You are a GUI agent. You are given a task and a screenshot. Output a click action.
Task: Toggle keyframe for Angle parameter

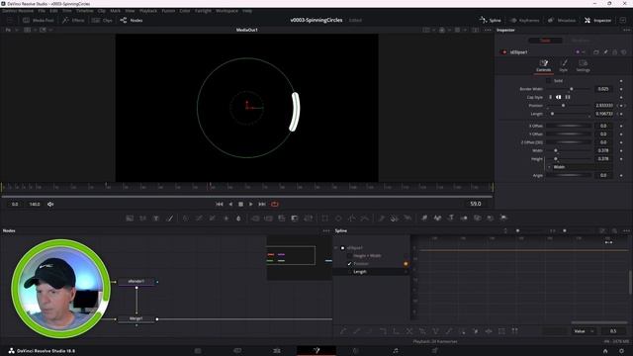621,175
